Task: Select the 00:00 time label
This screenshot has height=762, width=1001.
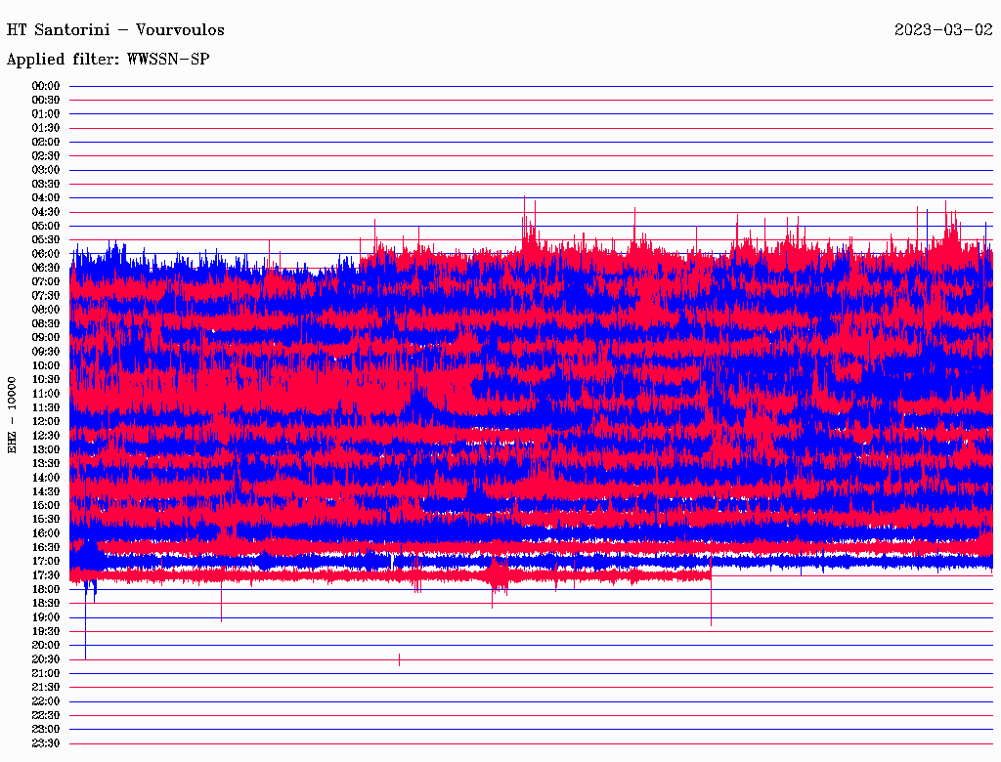Action: pyautogui.click(x=46, y=86)
